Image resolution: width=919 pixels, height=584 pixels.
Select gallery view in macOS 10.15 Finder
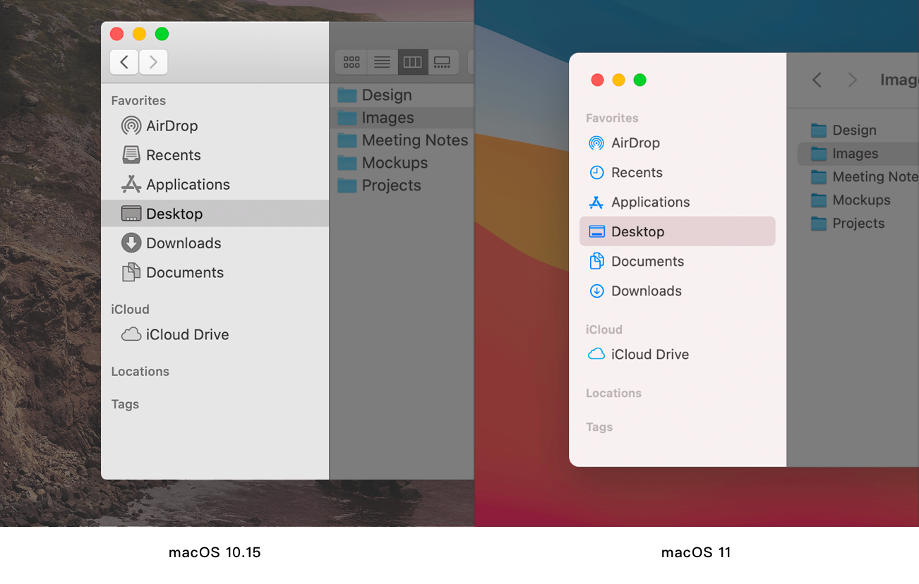tap(443, 62)
